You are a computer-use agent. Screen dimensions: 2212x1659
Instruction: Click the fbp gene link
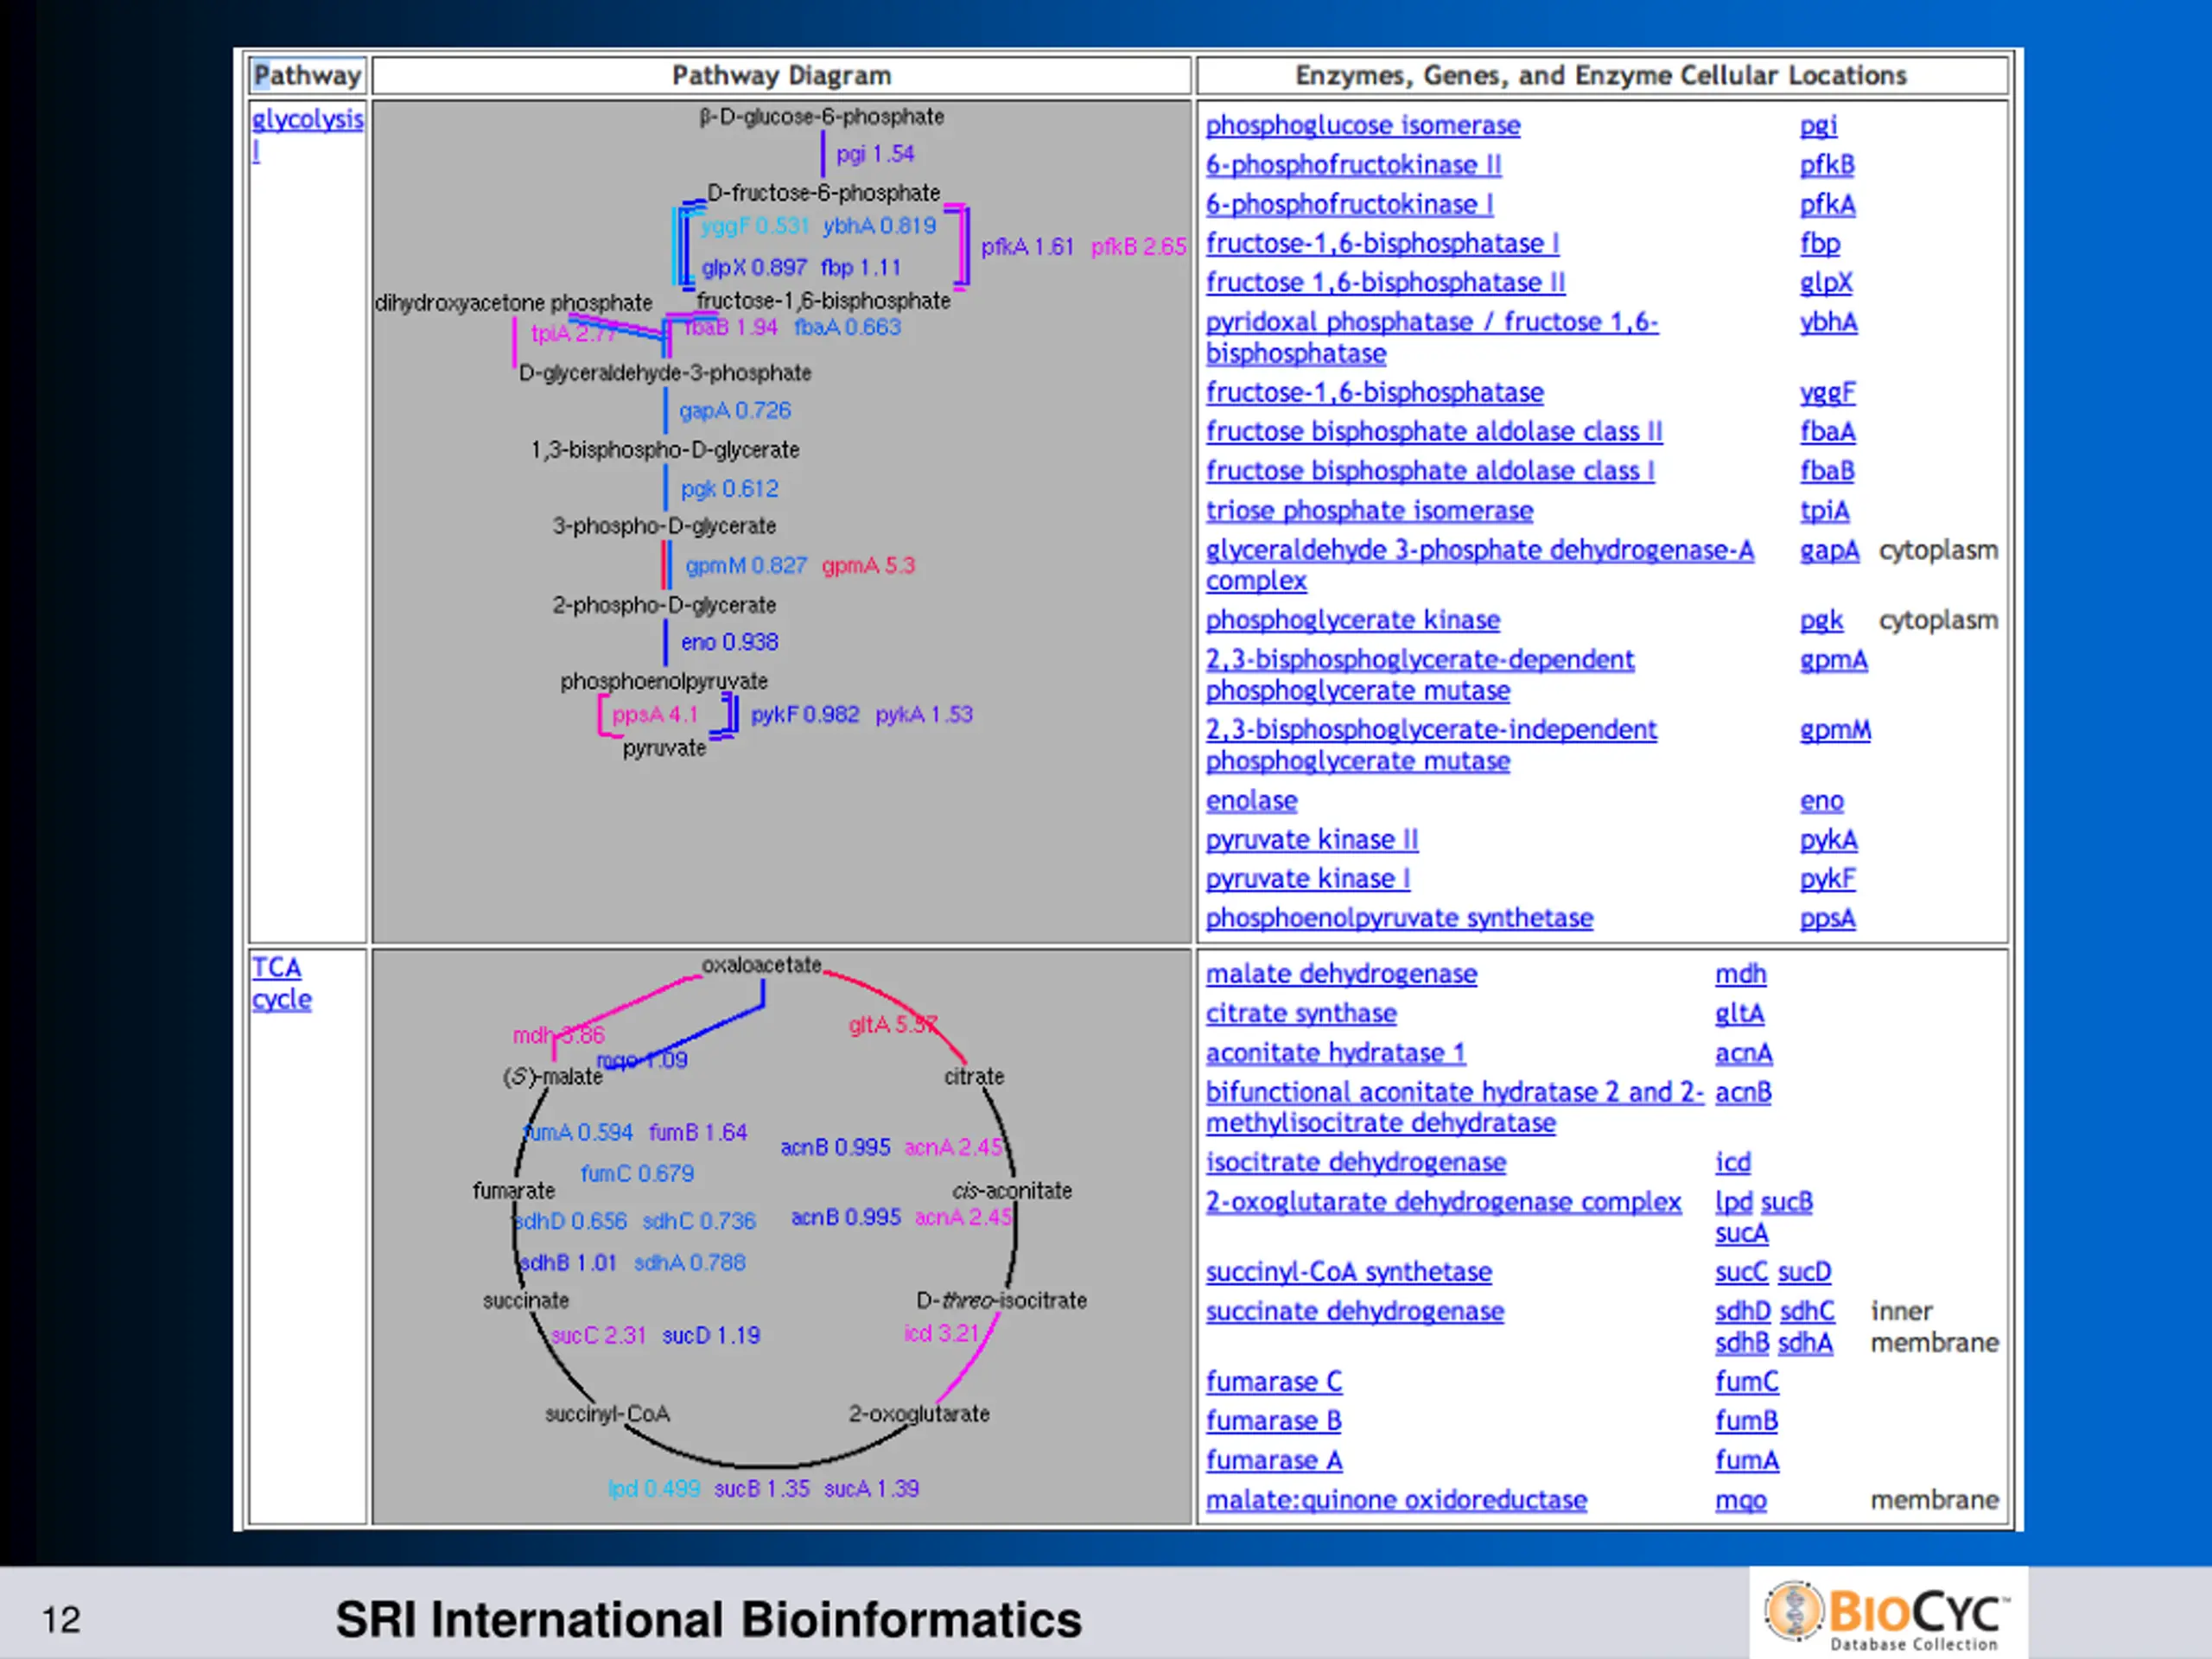1819,243
